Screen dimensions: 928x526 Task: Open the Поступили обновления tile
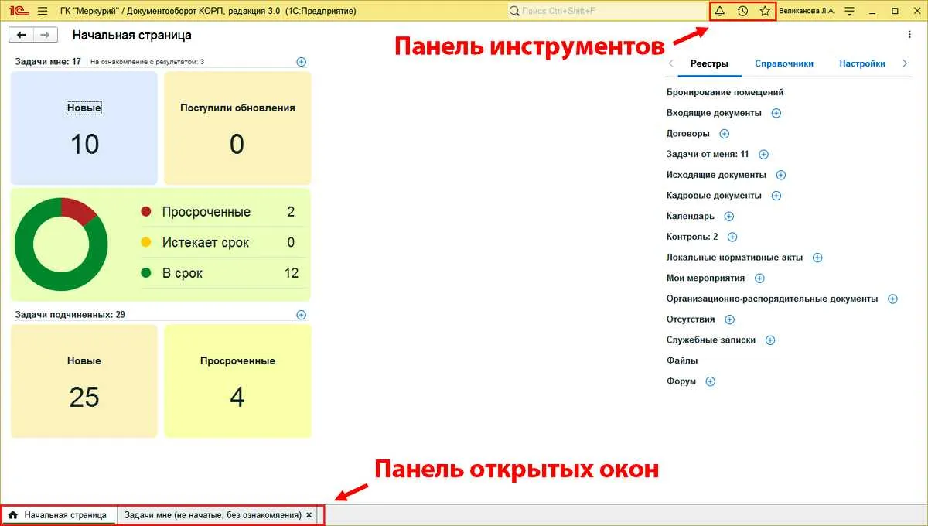tap(237, 128)
